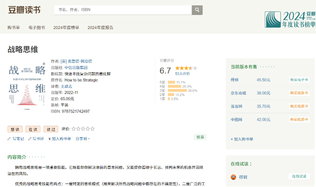This screenshot has height=187, width=316.
Task: Click the search magnifier button
Action: tap(197, 10)
